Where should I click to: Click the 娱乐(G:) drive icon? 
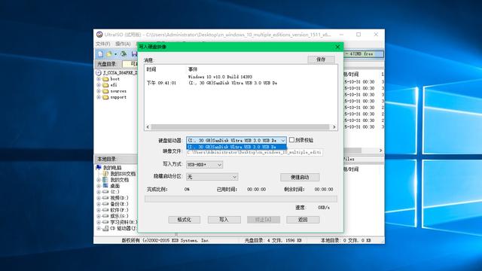coord(105,216)
